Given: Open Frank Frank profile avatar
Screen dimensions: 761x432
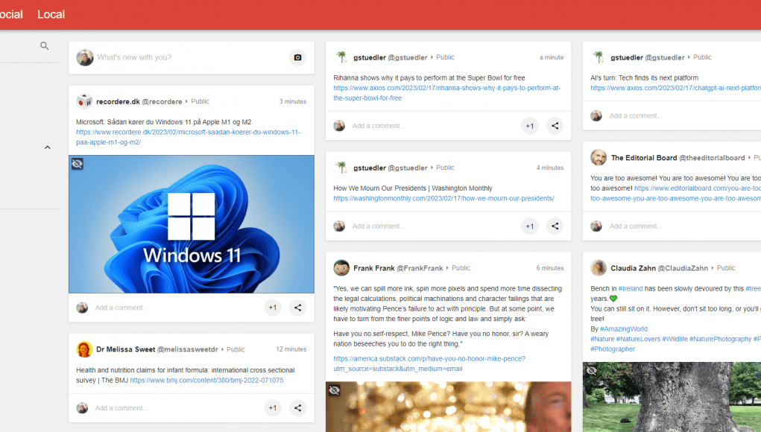Looking at the screenshot, I should point(341,267).
